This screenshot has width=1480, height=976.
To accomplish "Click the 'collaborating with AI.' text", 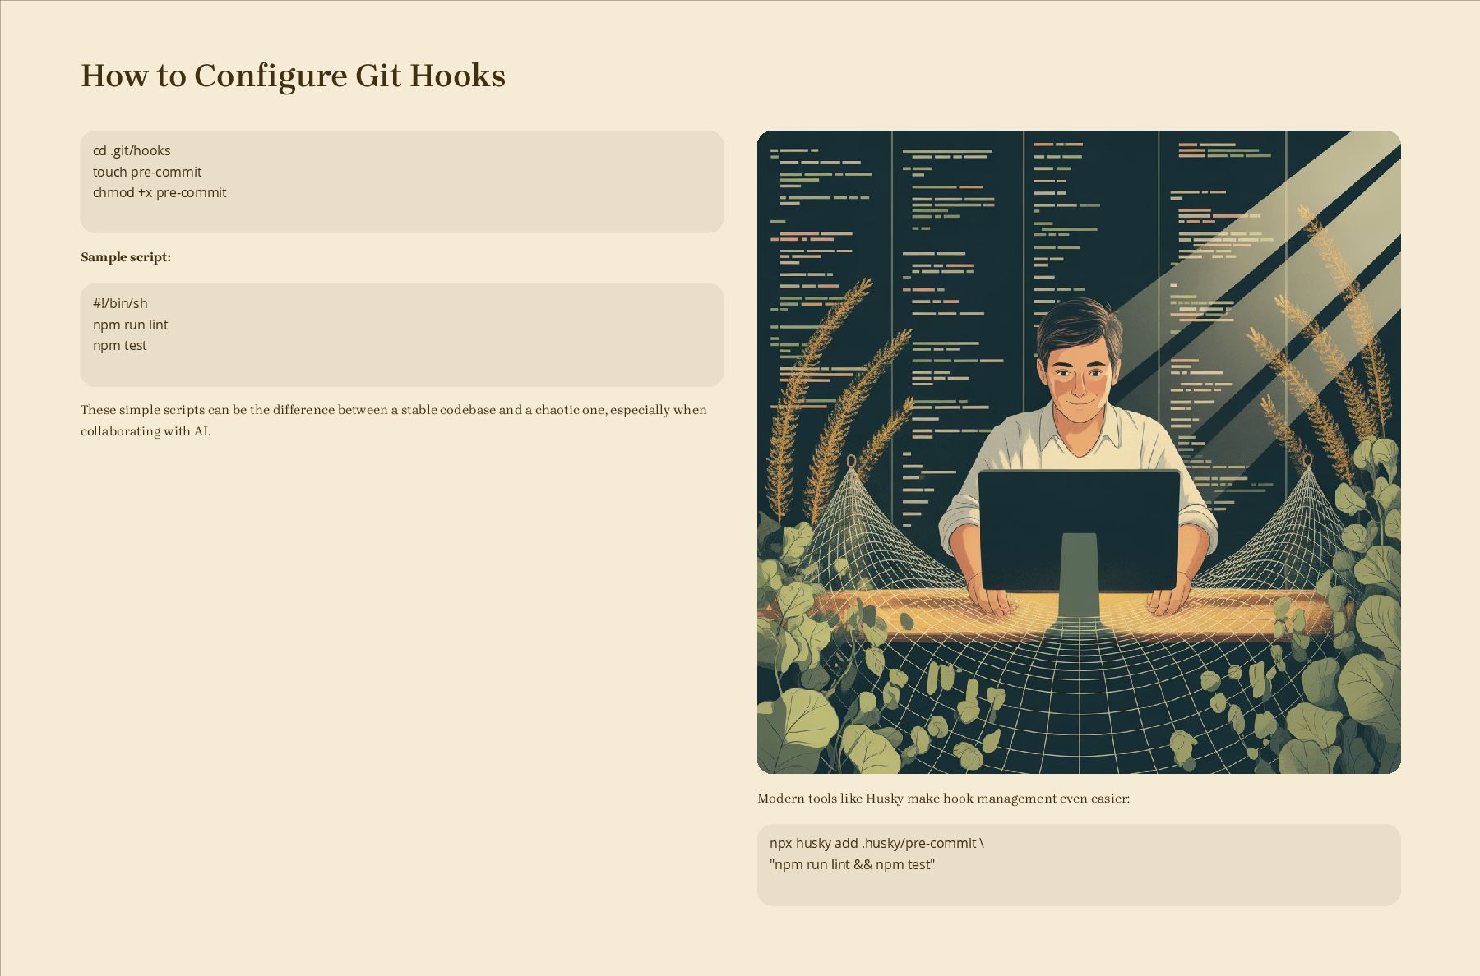I will [x=146, y=431].
